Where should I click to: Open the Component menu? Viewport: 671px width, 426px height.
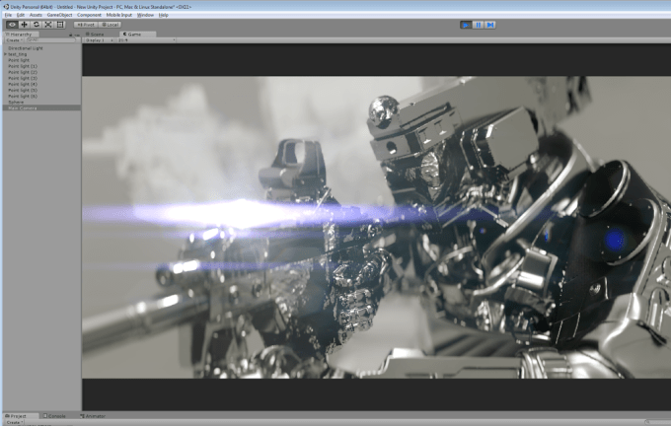click(90, 15)
